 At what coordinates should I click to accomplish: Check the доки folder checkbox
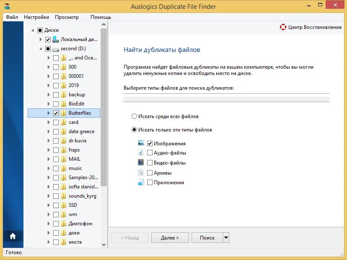56,233
